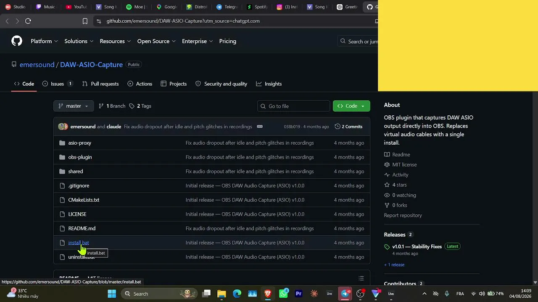Expand the Resources menu

point(115,41)
